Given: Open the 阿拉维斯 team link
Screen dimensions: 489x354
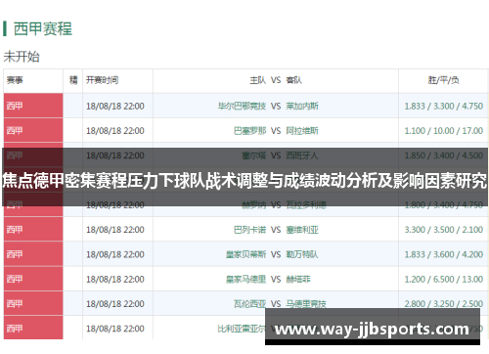Looking at the screenshot, I should (x=302, y=131).
